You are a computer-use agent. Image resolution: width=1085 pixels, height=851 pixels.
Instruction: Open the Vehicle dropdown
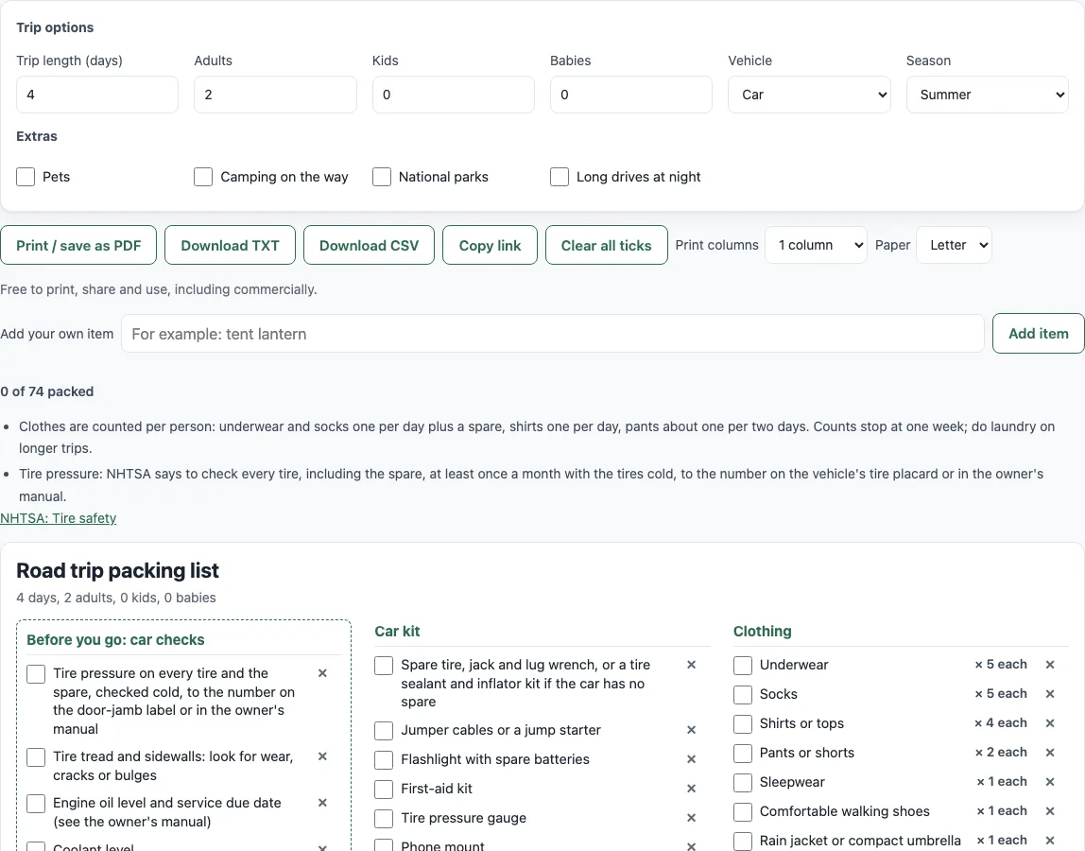809,95
